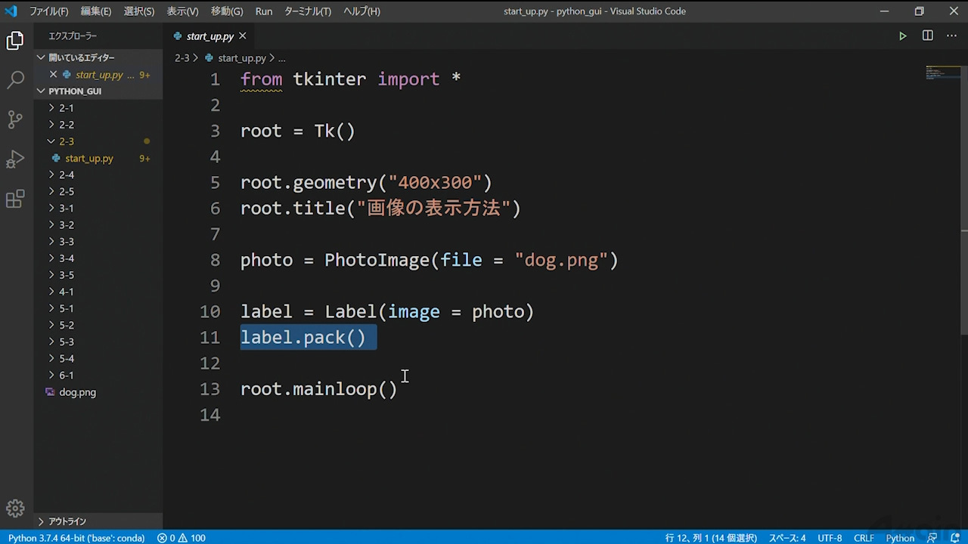Viewport: 968px width, 544px height.
Task: Open the editor More Actions menu
Action: tap(951, 36)
